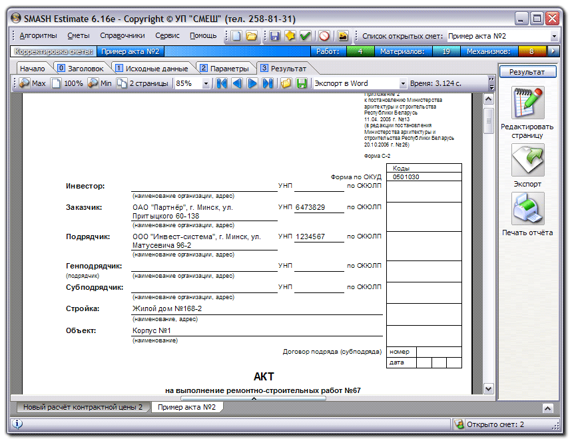Open the Справочники menu
Viewport: 574px width, 445px height.
click(x=123, y=35)
